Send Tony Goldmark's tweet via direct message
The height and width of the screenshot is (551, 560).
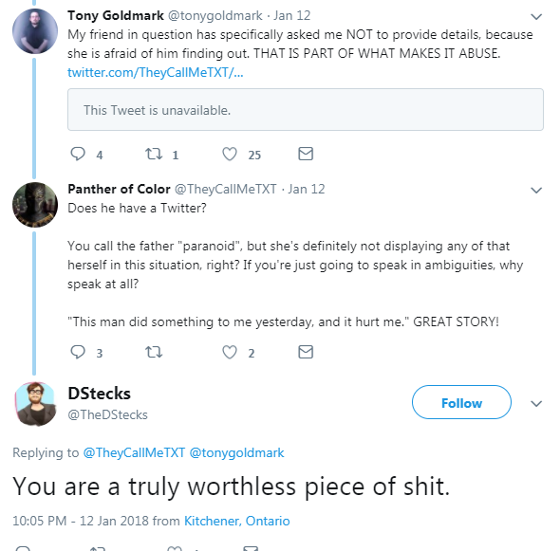pyautogui.click(x=306, y=154)
